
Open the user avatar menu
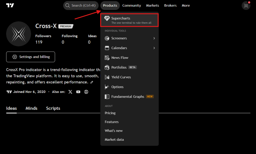(x=246, y=6)
